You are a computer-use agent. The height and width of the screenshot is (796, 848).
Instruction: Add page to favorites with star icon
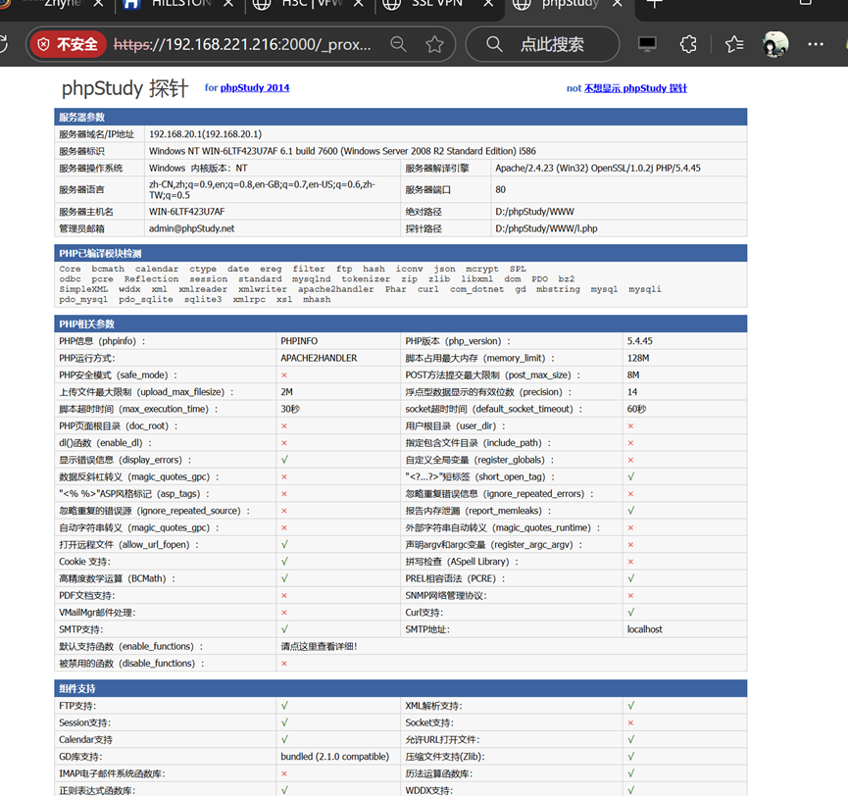434,44
